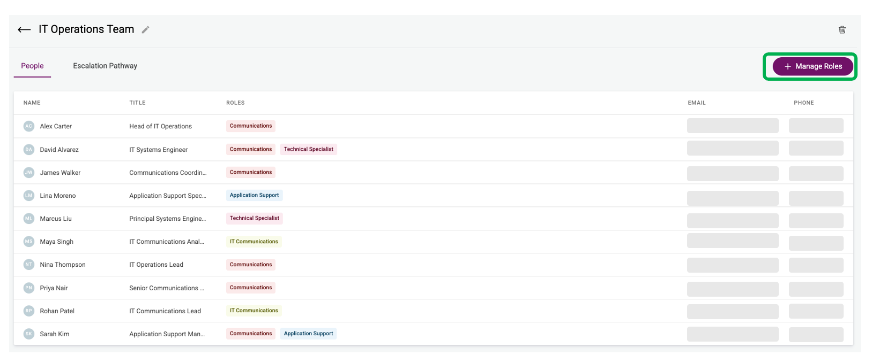The image size is (872, 363).
Task: Click the IT Communications Lead title
Action: pyautogui.click(x=165, y=311)
